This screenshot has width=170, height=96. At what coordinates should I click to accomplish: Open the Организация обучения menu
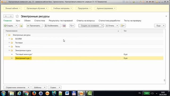tap(36, 8)
